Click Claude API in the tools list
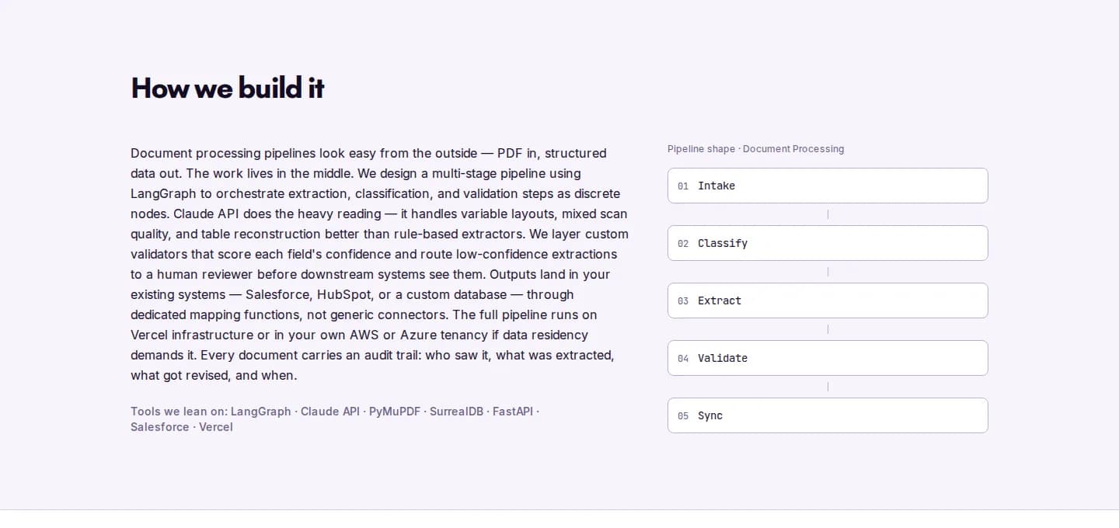1119x528 pixels. [330, 412]
